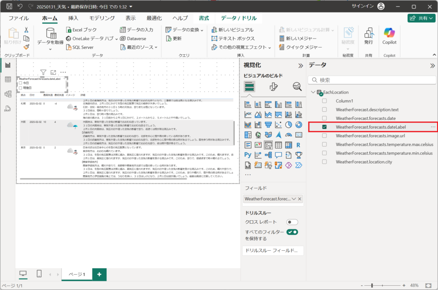The width and height of the screenshot is (438, 290).
Task: Switch to Table view in left sidebar
Action: [8, 80]
